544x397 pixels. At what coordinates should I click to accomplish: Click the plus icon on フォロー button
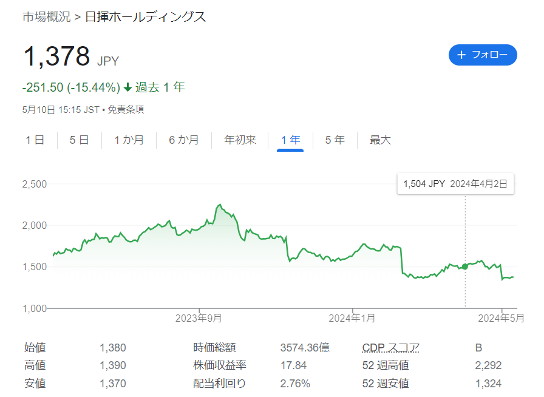[461, 55]
